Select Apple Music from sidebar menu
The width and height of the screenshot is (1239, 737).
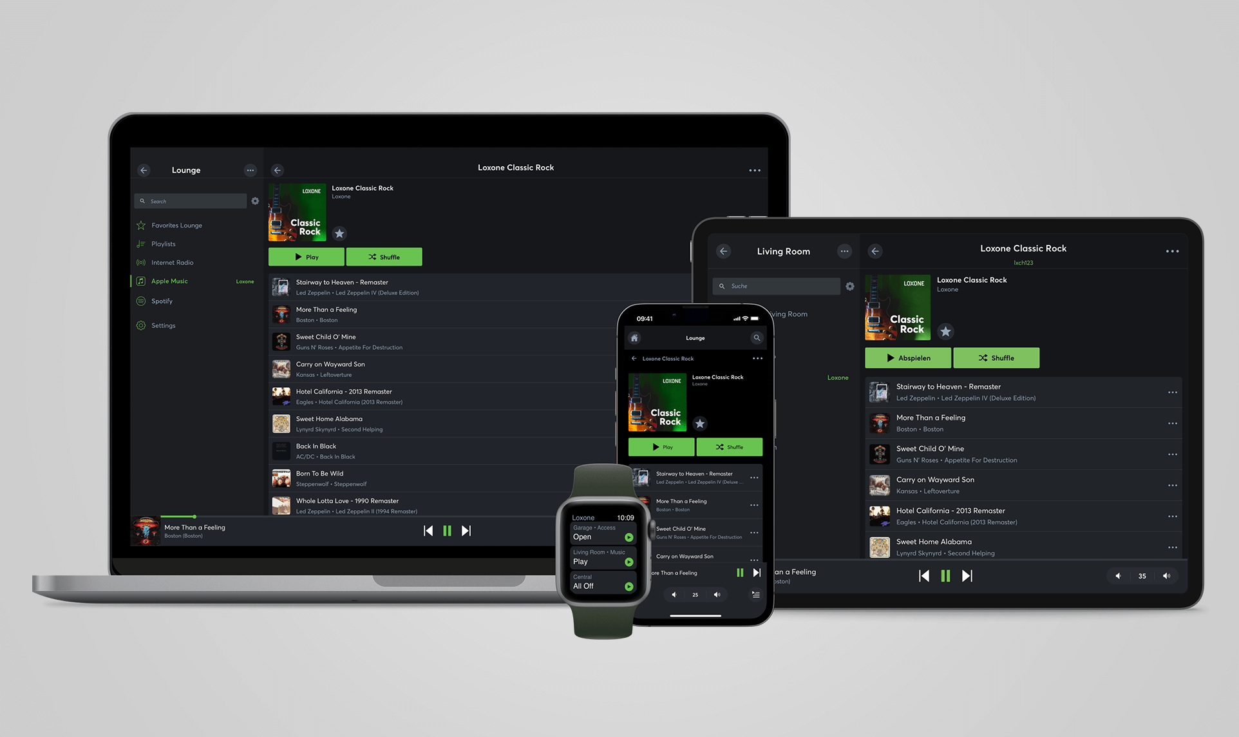(x=169, y=281)
